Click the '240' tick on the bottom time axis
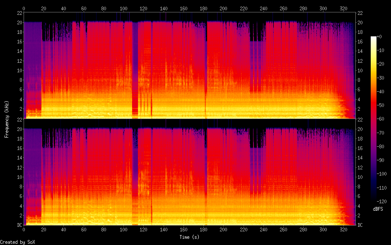 click(x=263, y=229)
